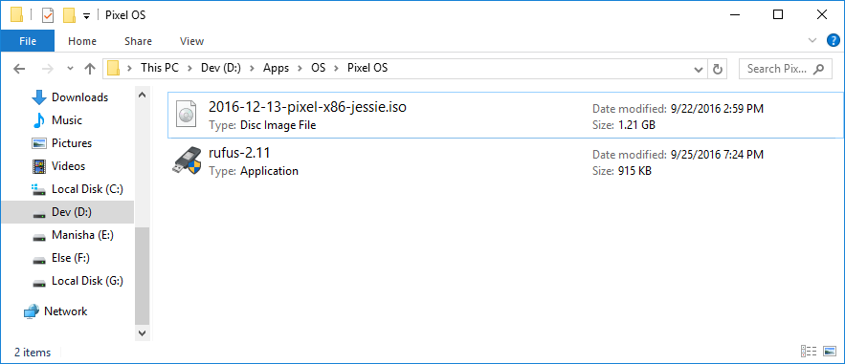The image size is (845, 364).
Task: Expand the address bar history dropdown
Action: pyautogui.click(x=699, y=69)
